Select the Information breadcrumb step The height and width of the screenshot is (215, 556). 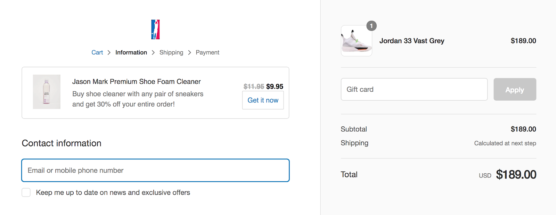pyautogui.click(x=131, y=52)
